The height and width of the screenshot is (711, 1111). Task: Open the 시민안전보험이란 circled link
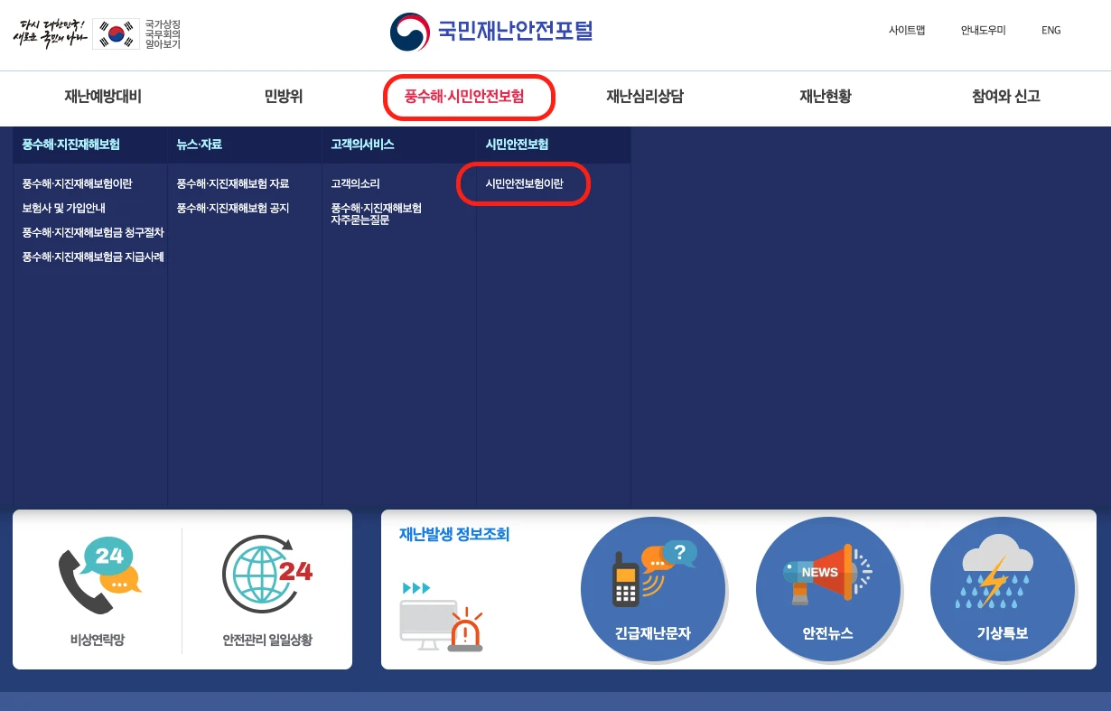(x=524, y=183)
